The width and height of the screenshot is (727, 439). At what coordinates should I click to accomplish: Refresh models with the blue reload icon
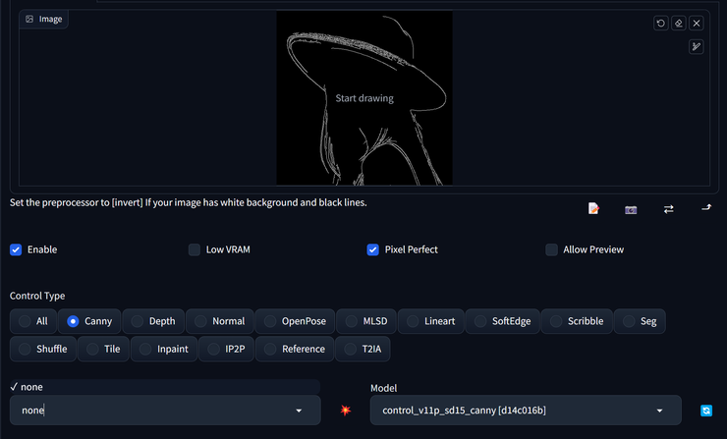[x=706, y=411]
